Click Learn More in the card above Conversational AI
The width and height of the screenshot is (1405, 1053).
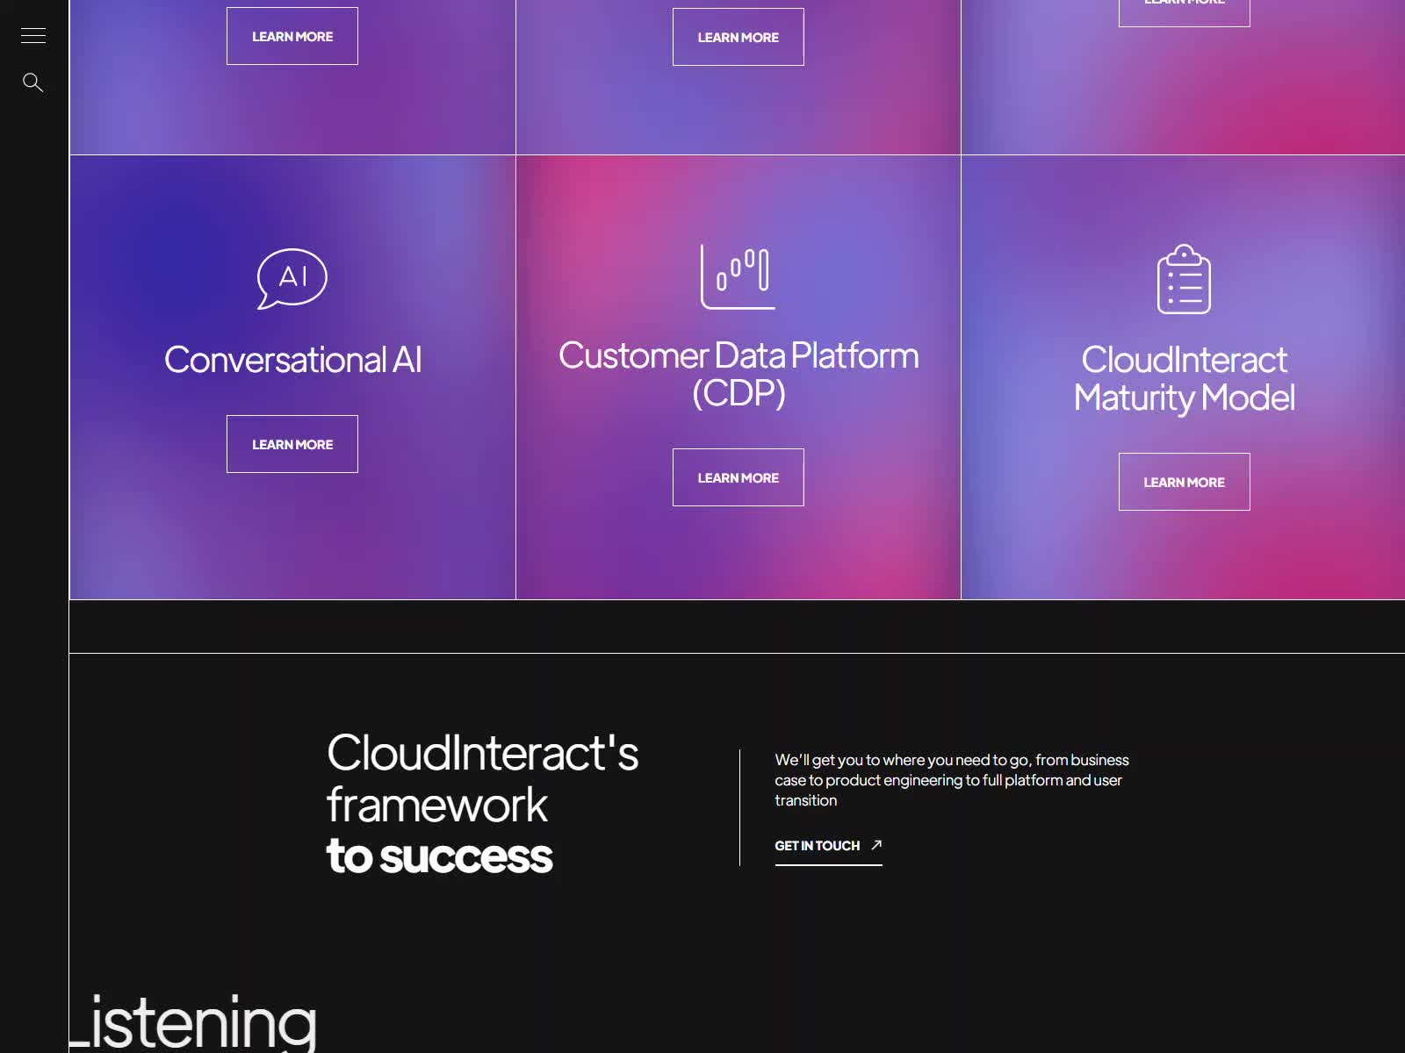pos(292,36)
